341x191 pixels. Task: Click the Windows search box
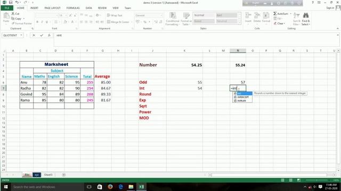click(47, 187)
